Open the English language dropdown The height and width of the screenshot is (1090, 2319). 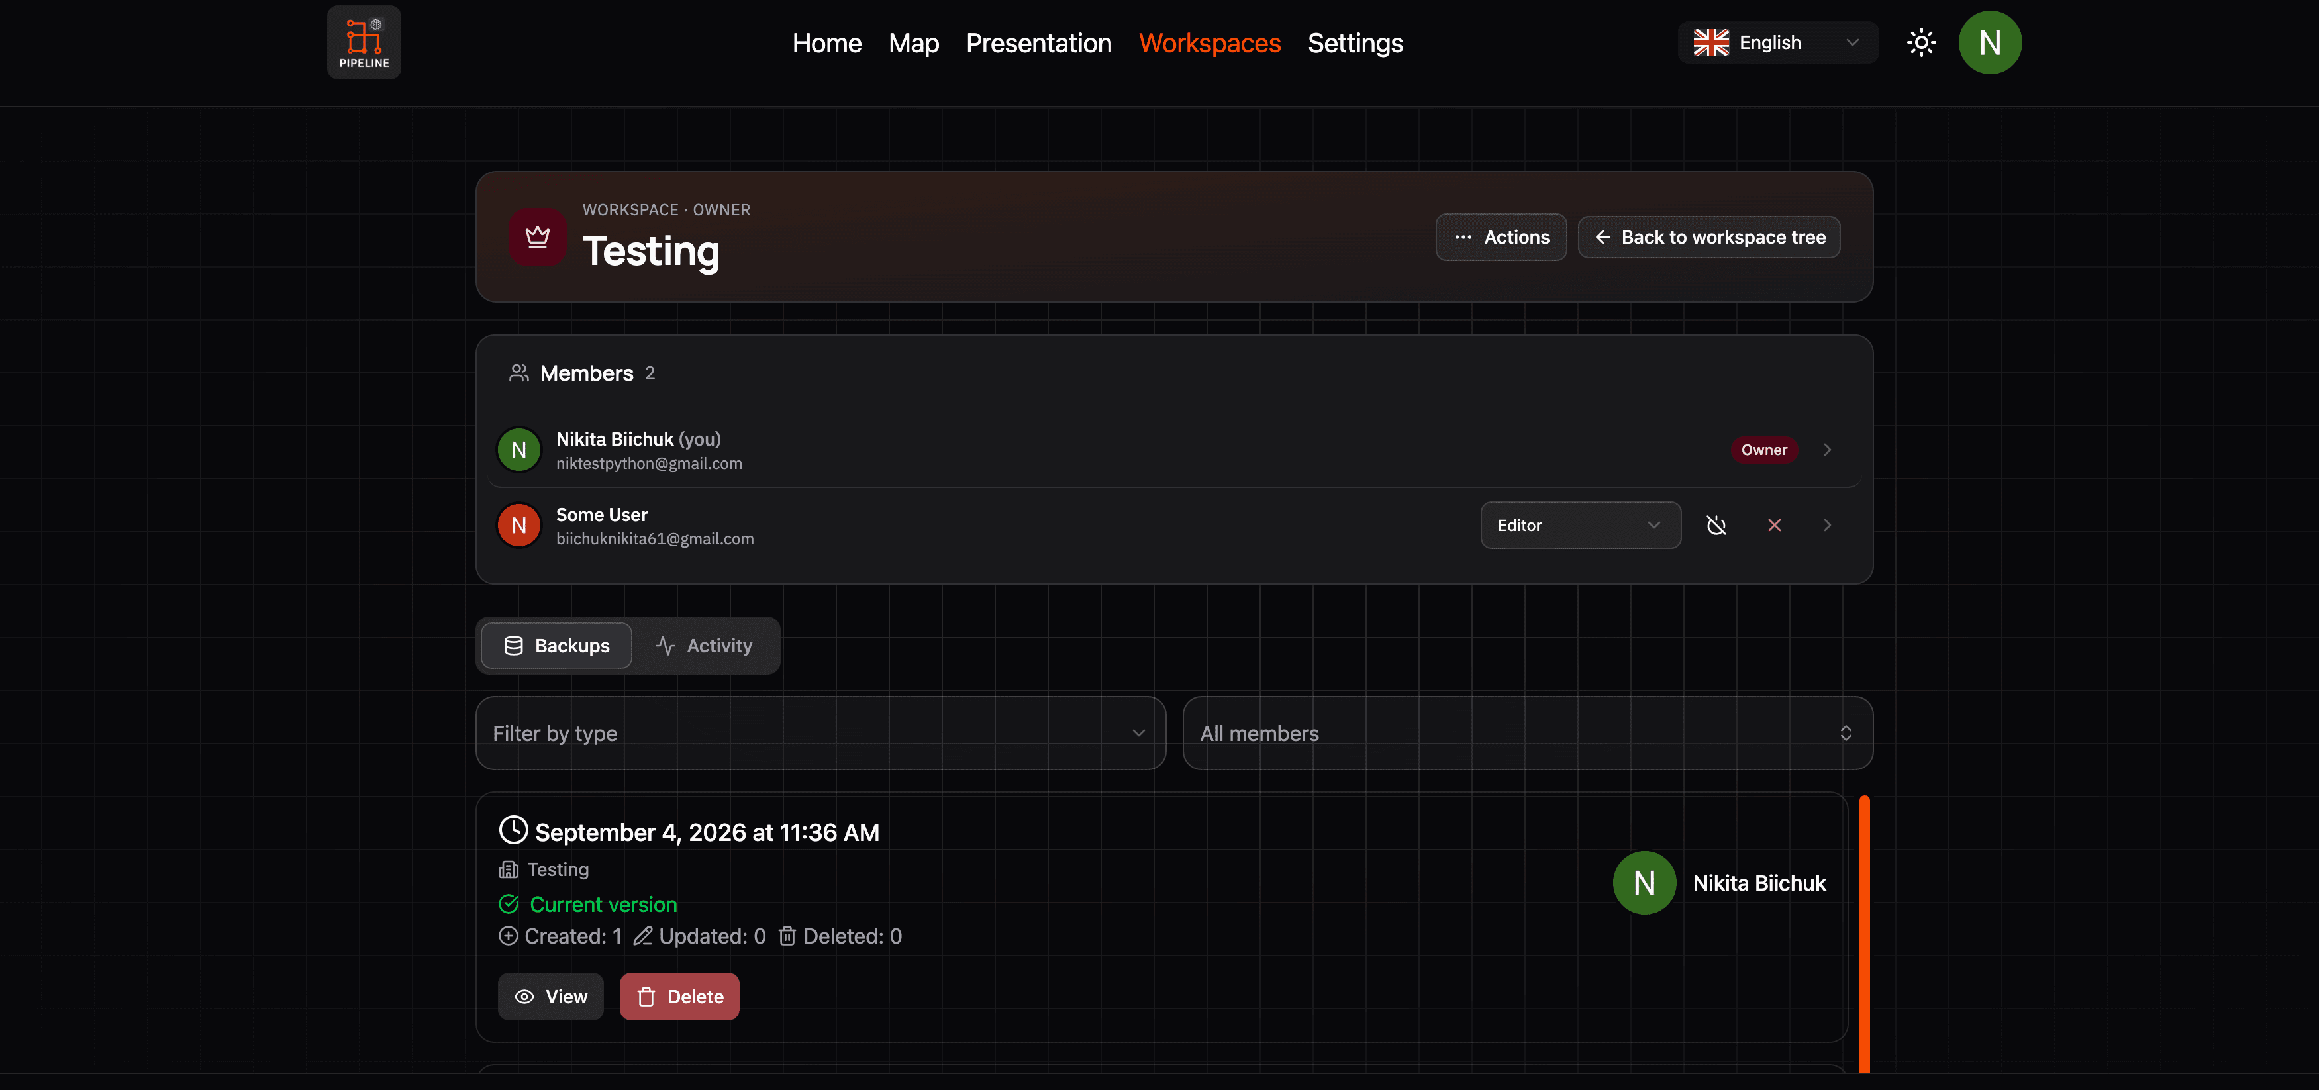1777,42
